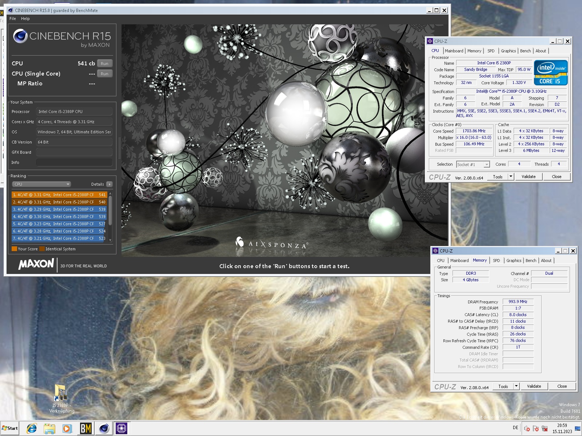Select ranking entry 2 with score 540

(59, 202)
